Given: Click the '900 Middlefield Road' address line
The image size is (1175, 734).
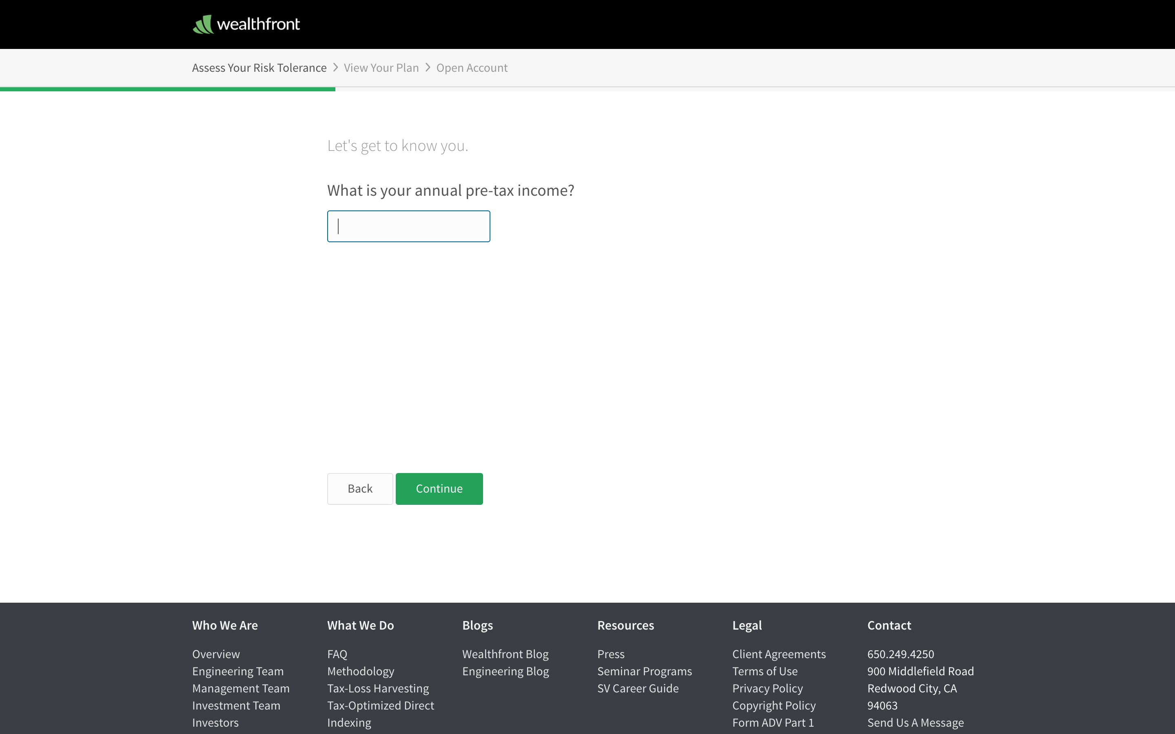Looking at the screenshot, I should point(920,671).
